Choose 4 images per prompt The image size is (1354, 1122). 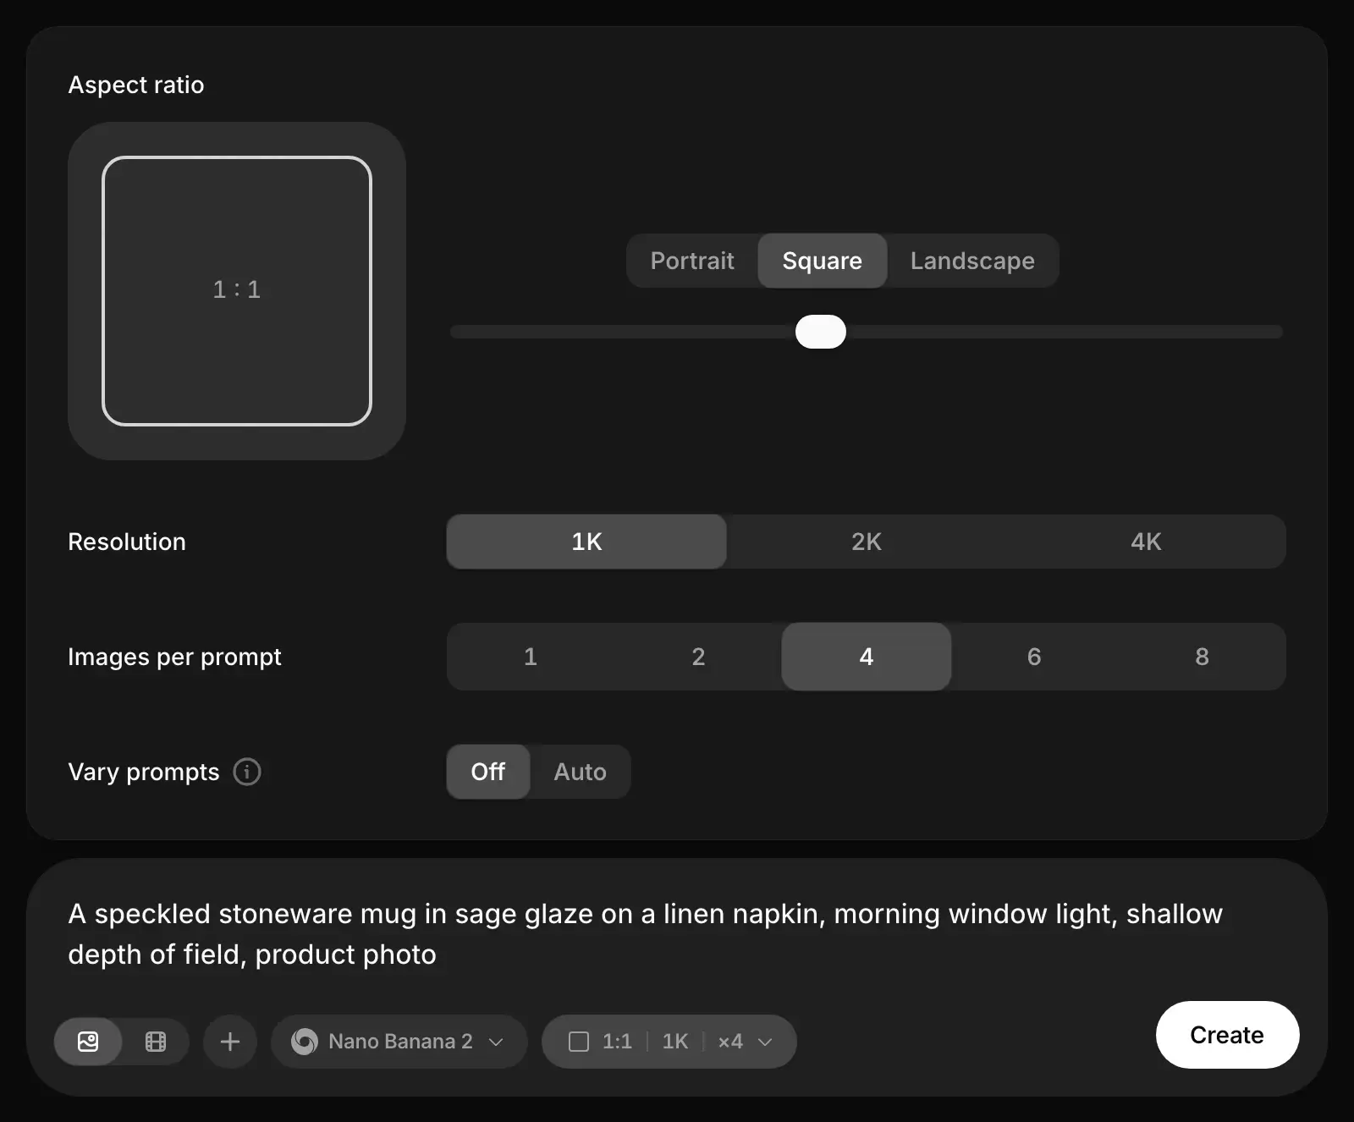pos(867,657)
